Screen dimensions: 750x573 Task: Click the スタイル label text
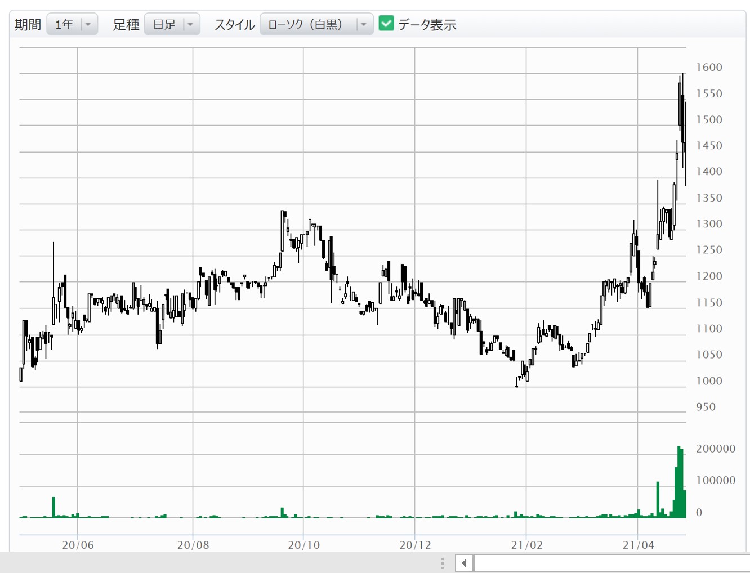coord(234,25)
